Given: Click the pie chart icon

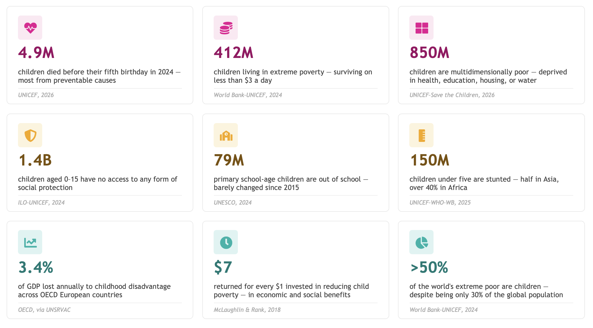Looking at the screenshot, I should [422, 242].
